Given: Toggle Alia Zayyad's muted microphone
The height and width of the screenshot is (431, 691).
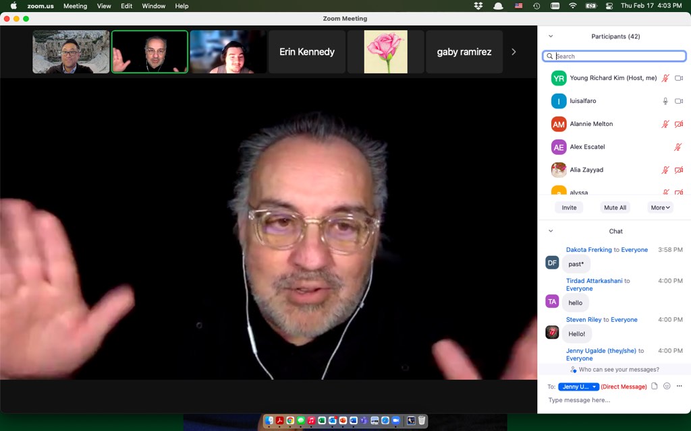Looking at the screenshot, I should point(665,170).
